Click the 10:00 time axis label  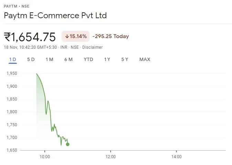45,157
